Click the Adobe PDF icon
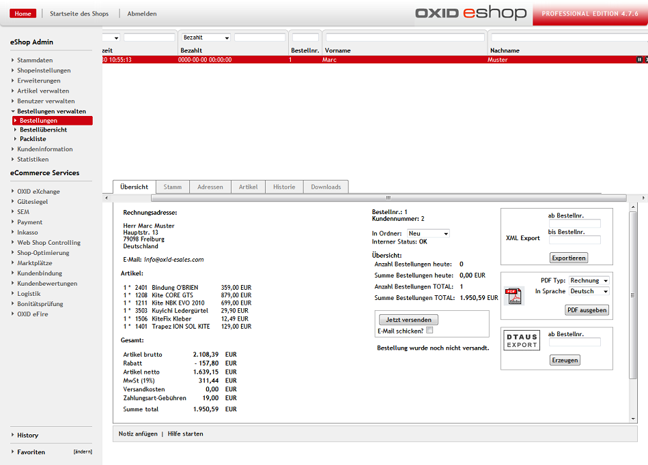 [513, 296]
